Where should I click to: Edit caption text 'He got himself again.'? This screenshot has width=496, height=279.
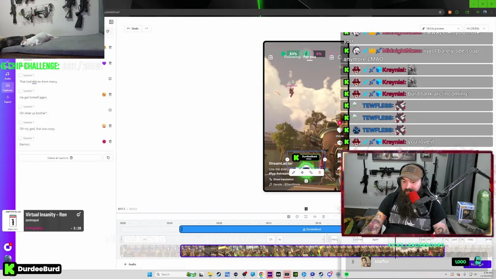[x=33, y=97]
